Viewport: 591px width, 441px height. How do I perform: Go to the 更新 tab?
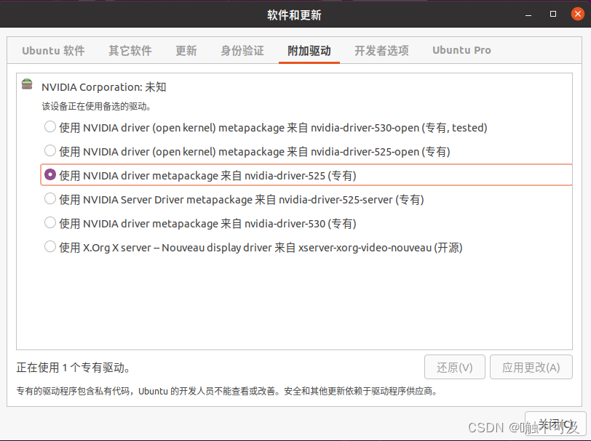[x=186, y=50]
